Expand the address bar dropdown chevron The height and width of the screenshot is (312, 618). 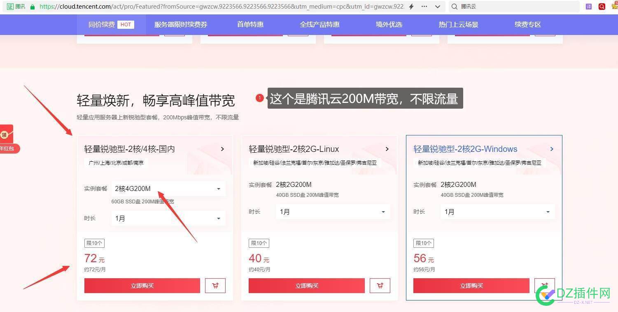click(438, 7)
